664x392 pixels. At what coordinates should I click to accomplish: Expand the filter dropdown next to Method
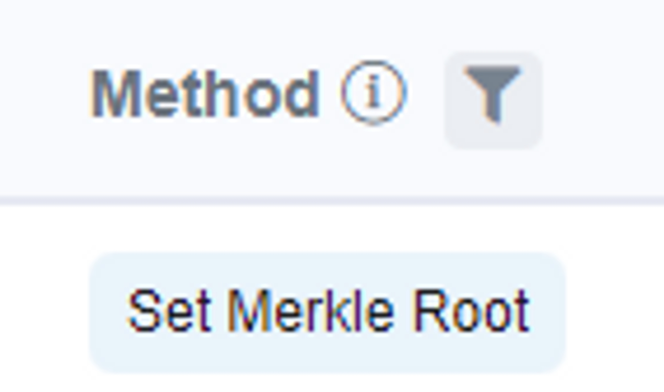coord(493,100)
